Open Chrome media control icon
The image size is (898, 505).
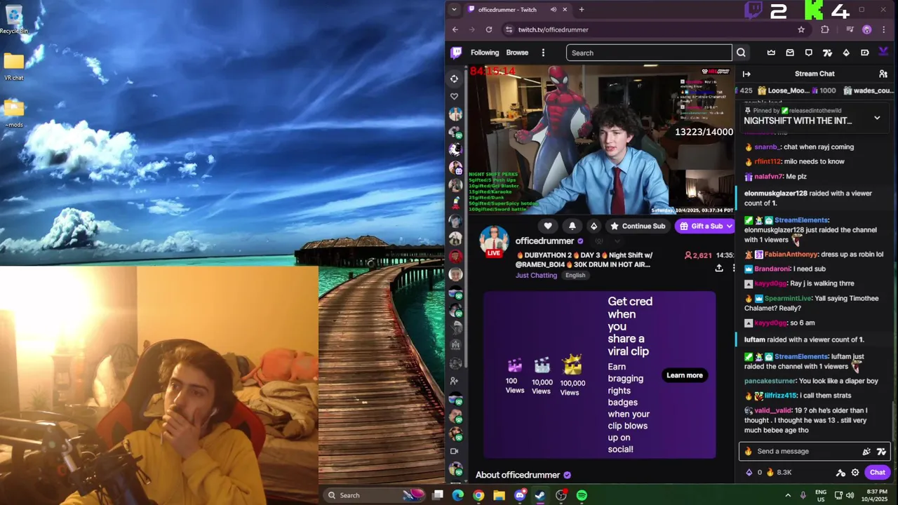tap(850, 29)
